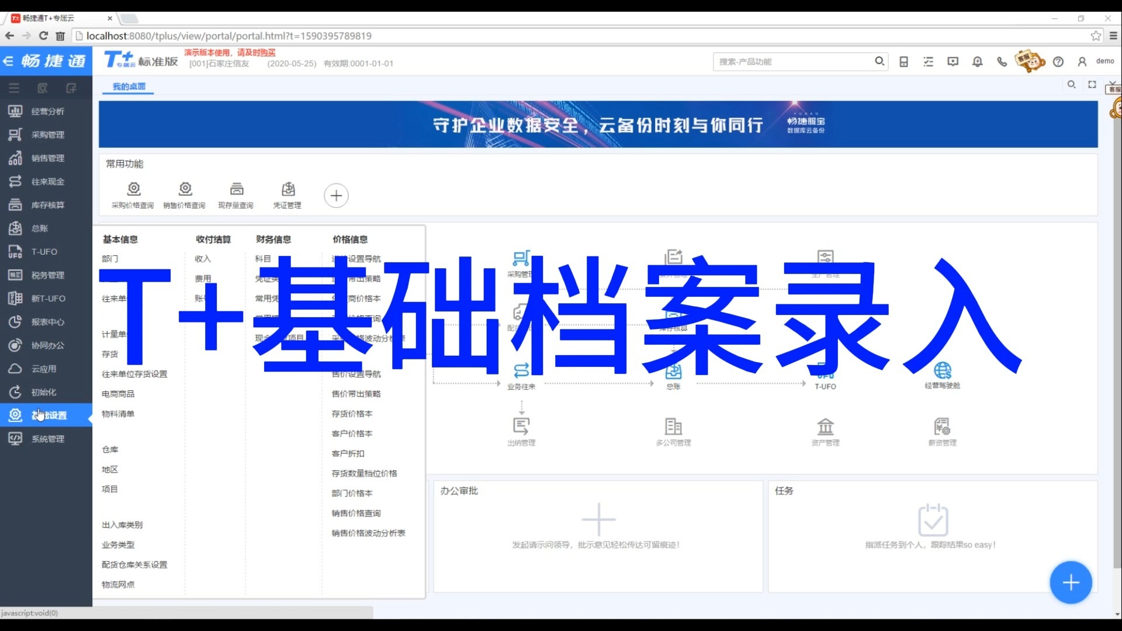Open the help question mark icon
This screenshot has height=631, width=1122.
[1058, 61]
